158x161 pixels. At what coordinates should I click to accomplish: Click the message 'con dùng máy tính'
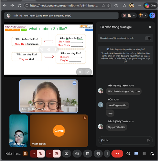(118, 105)
